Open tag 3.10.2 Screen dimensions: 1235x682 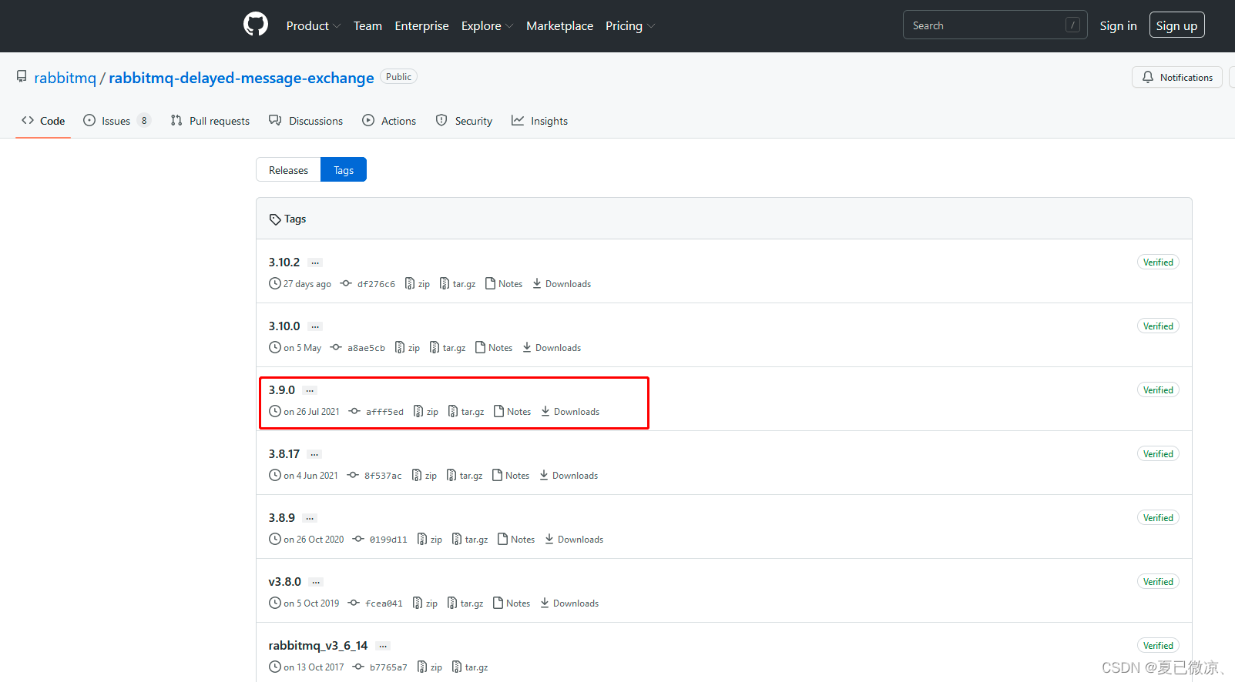(284, 262)
